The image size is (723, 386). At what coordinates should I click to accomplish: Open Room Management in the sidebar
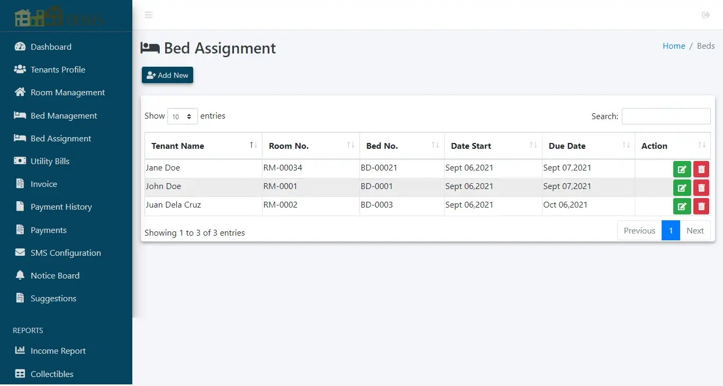coord(67,92)
